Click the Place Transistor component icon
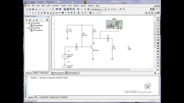This screenshot has width=184, height=103. (36, 13)
